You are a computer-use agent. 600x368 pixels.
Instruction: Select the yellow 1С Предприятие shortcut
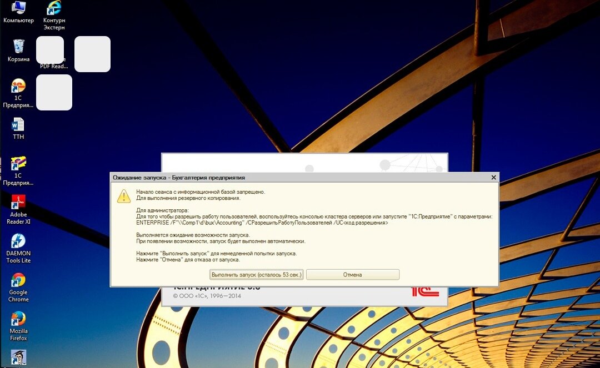[x=18, y=171]
